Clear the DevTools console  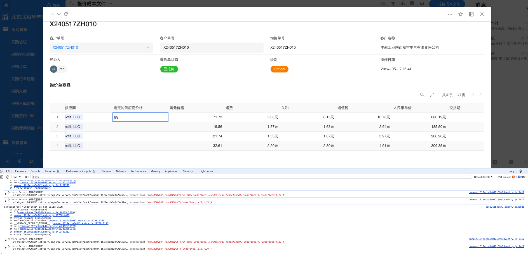tap(8, 177)
